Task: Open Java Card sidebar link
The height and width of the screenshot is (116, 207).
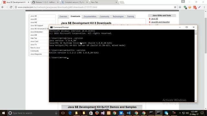Action: coord(34,42)
